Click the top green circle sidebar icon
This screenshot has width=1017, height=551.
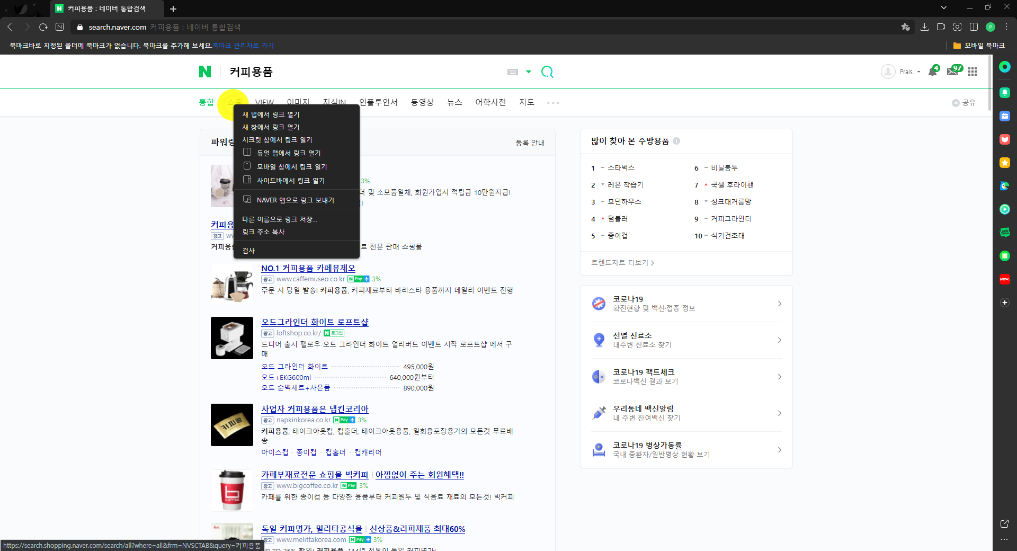1005,67
